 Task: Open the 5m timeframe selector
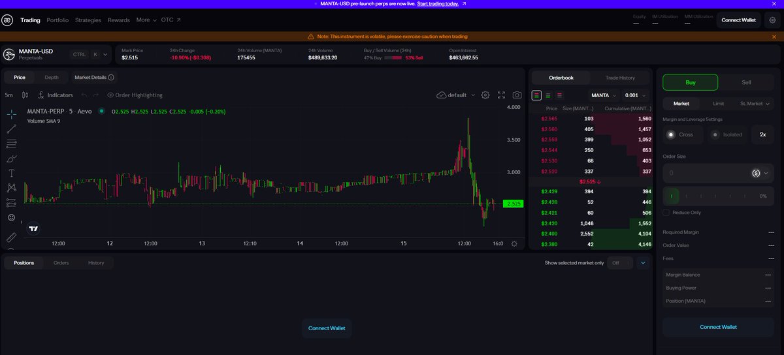tap(9, 95)
